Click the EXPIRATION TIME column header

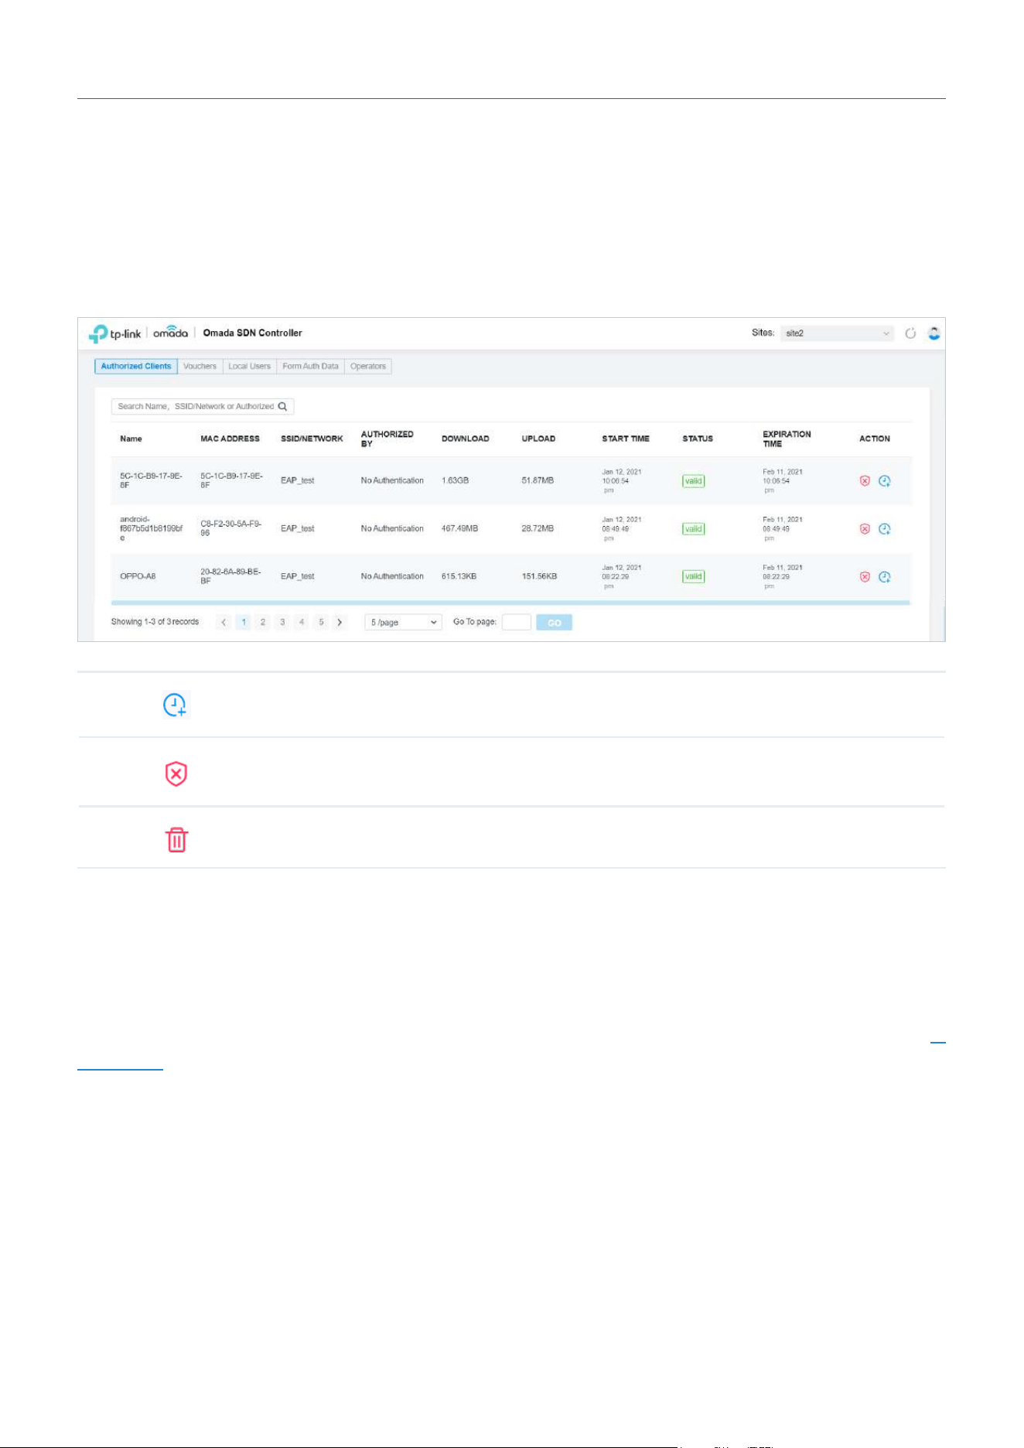tap(787, 439)
